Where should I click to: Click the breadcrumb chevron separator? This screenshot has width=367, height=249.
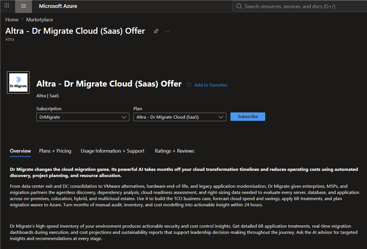[x=22, y=19]
